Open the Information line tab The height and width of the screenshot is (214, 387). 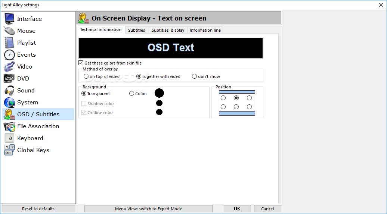pos(205,30)
